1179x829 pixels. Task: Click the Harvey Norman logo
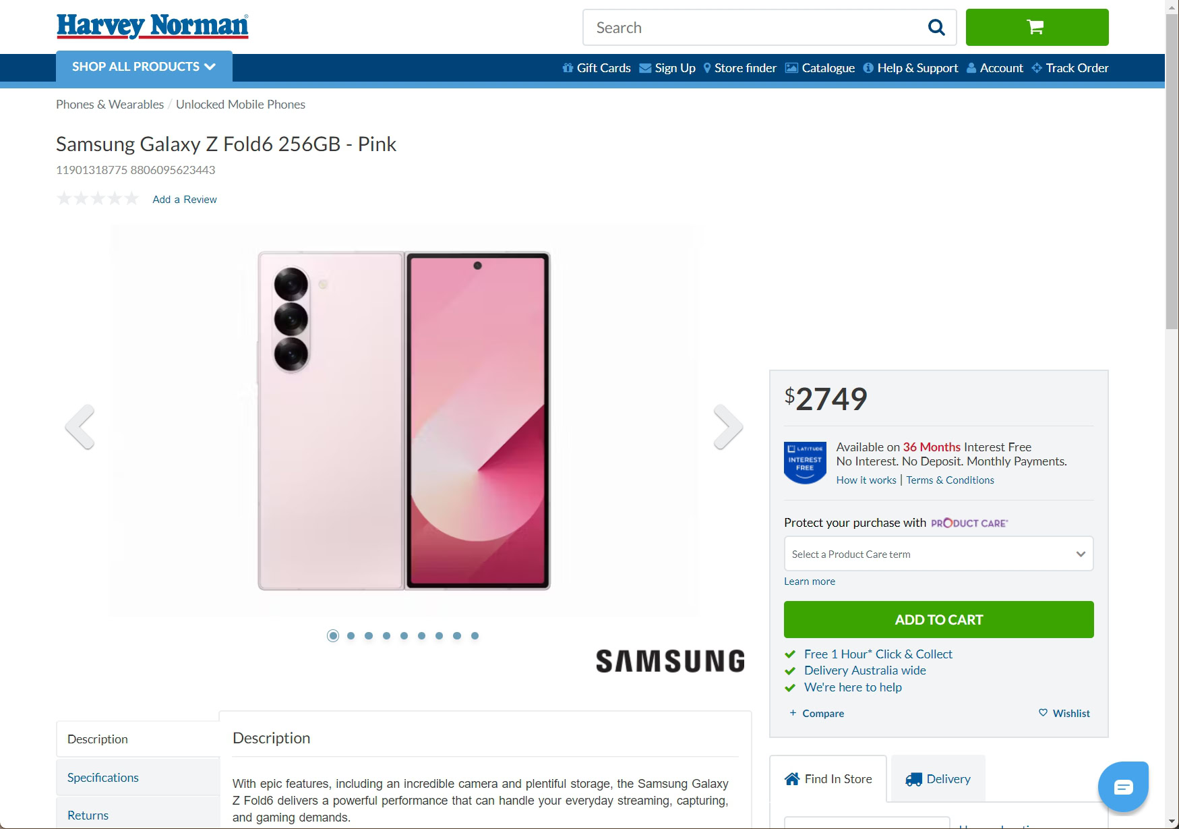[x=152, y=26]
